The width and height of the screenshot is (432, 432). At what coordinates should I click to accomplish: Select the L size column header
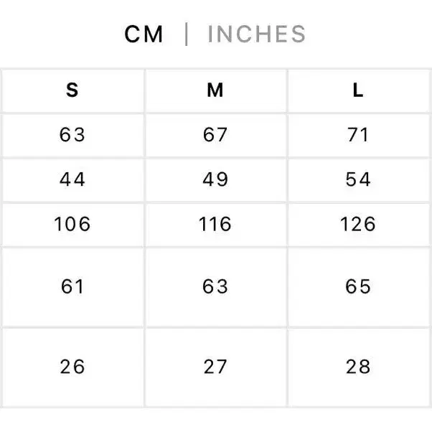pyautogui.click(x=358, y=90)
